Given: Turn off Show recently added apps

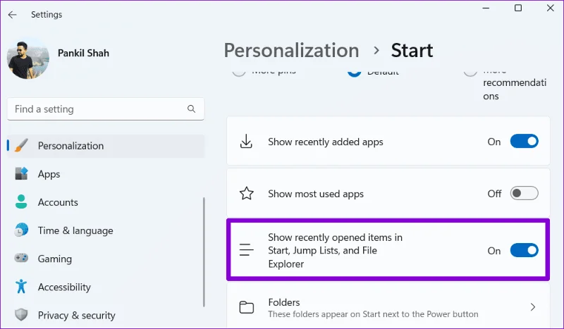Looking at the screenshot, I should 524,142.
